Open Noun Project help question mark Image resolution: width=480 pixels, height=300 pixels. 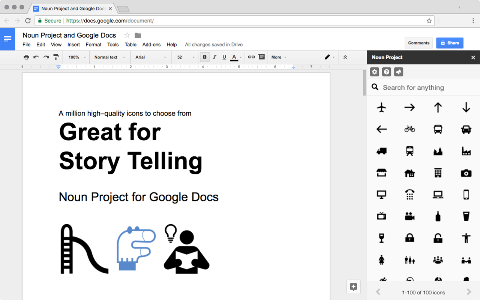(x=387, y=72)
